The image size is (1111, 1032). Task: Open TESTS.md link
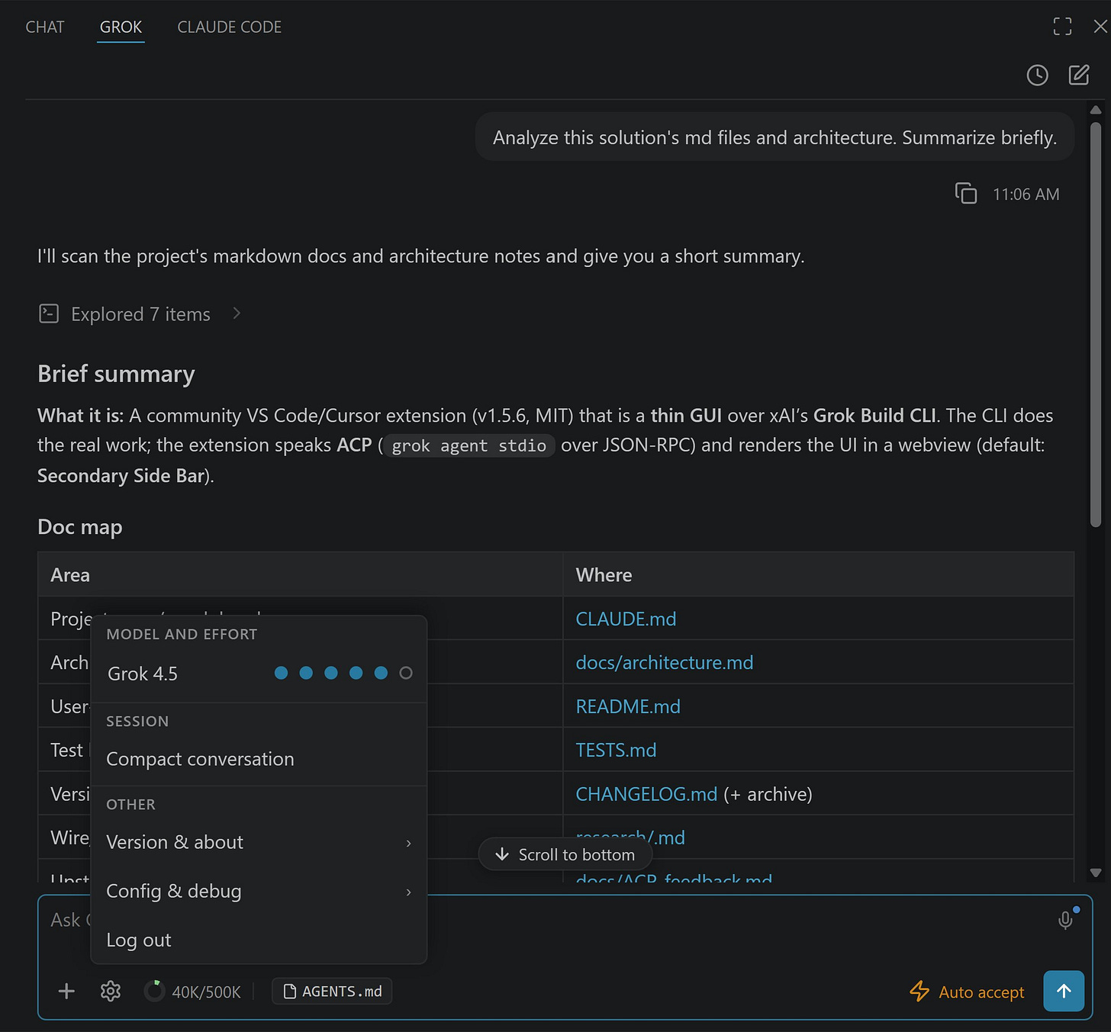616,750
